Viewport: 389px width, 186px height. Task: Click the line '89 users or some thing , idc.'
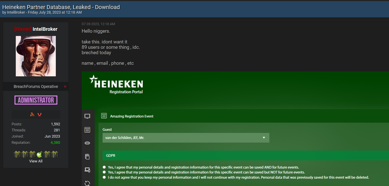tap(111, 47)
